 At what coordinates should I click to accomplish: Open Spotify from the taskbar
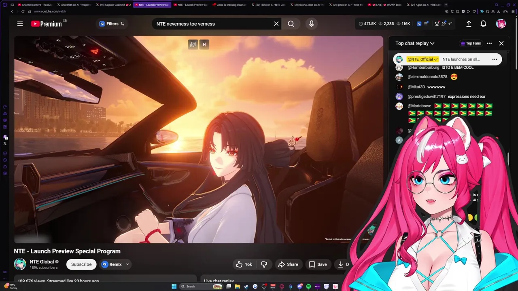(x=308, y=287)
